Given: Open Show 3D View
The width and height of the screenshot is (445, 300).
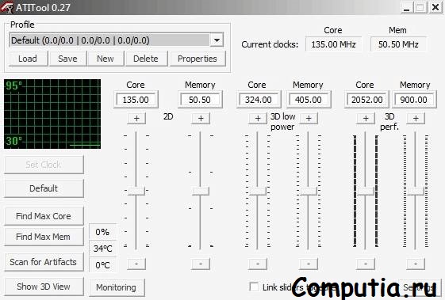Looking at the screenshot, I should point(44,287).
